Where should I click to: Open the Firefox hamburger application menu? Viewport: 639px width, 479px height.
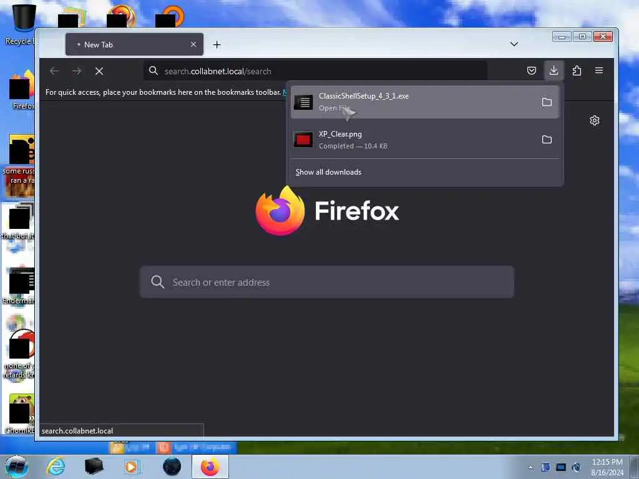click(x=598, y=70)
